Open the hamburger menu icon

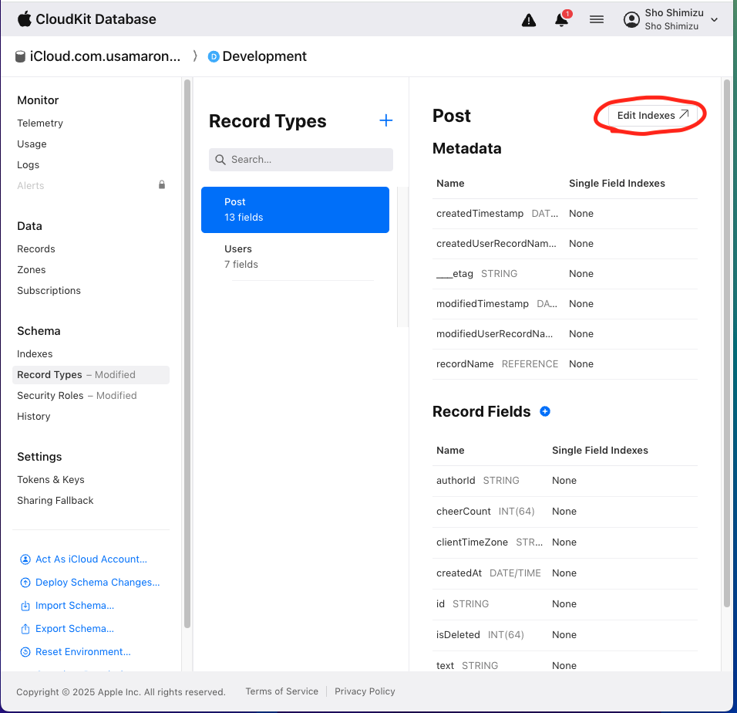coord(597,20)
